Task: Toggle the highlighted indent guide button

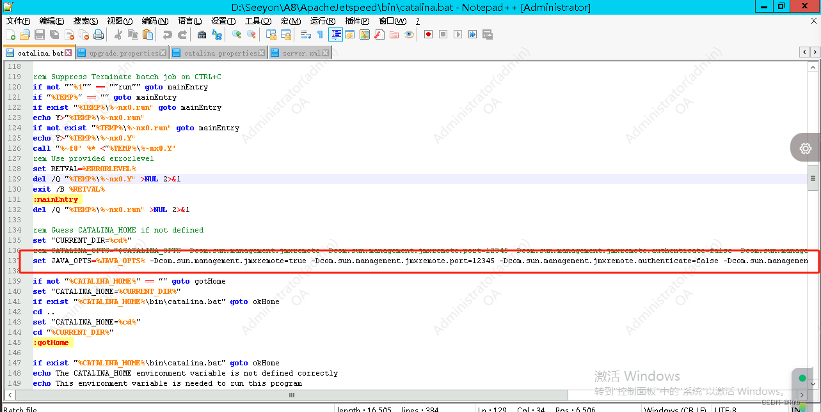Action: pyautogui.click(x=335, y=34)
